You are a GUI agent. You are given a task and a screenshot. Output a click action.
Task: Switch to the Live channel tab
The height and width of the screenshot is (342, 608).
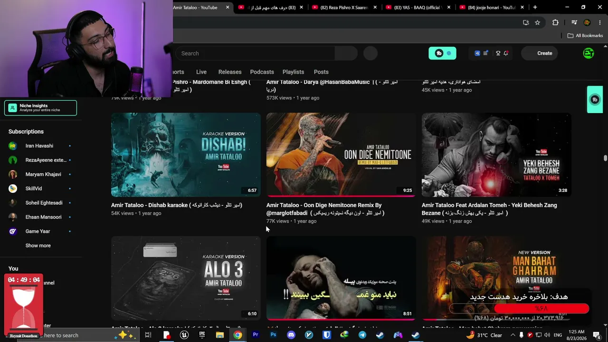pyautogui.click(x=201, y=72)
